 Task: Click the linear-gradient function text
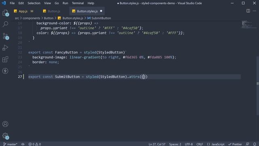click(85, 57)
